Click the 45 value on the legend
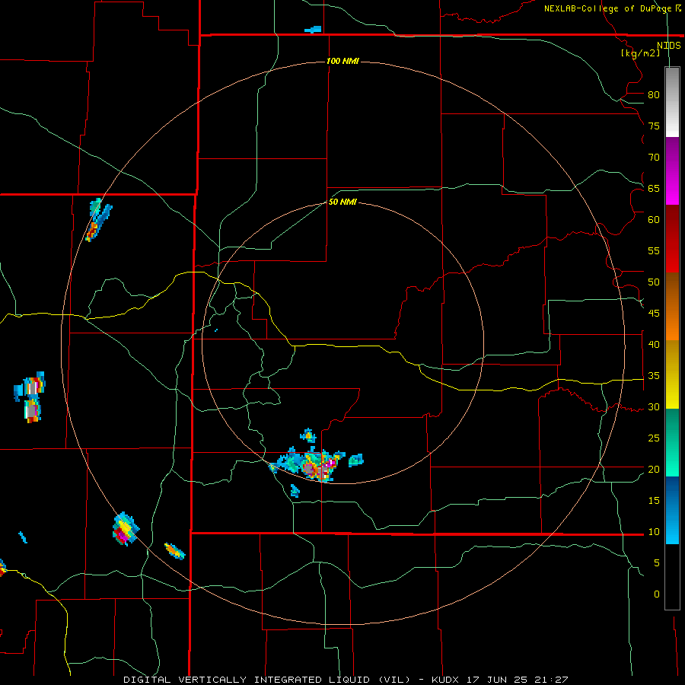685x685 pixels. click(654, 314)
